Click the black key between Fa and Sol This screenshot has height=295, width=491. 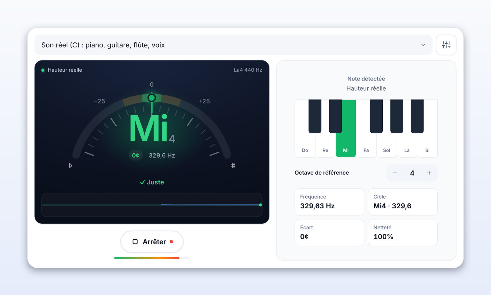pyautogui.click(x=376, y=116)
